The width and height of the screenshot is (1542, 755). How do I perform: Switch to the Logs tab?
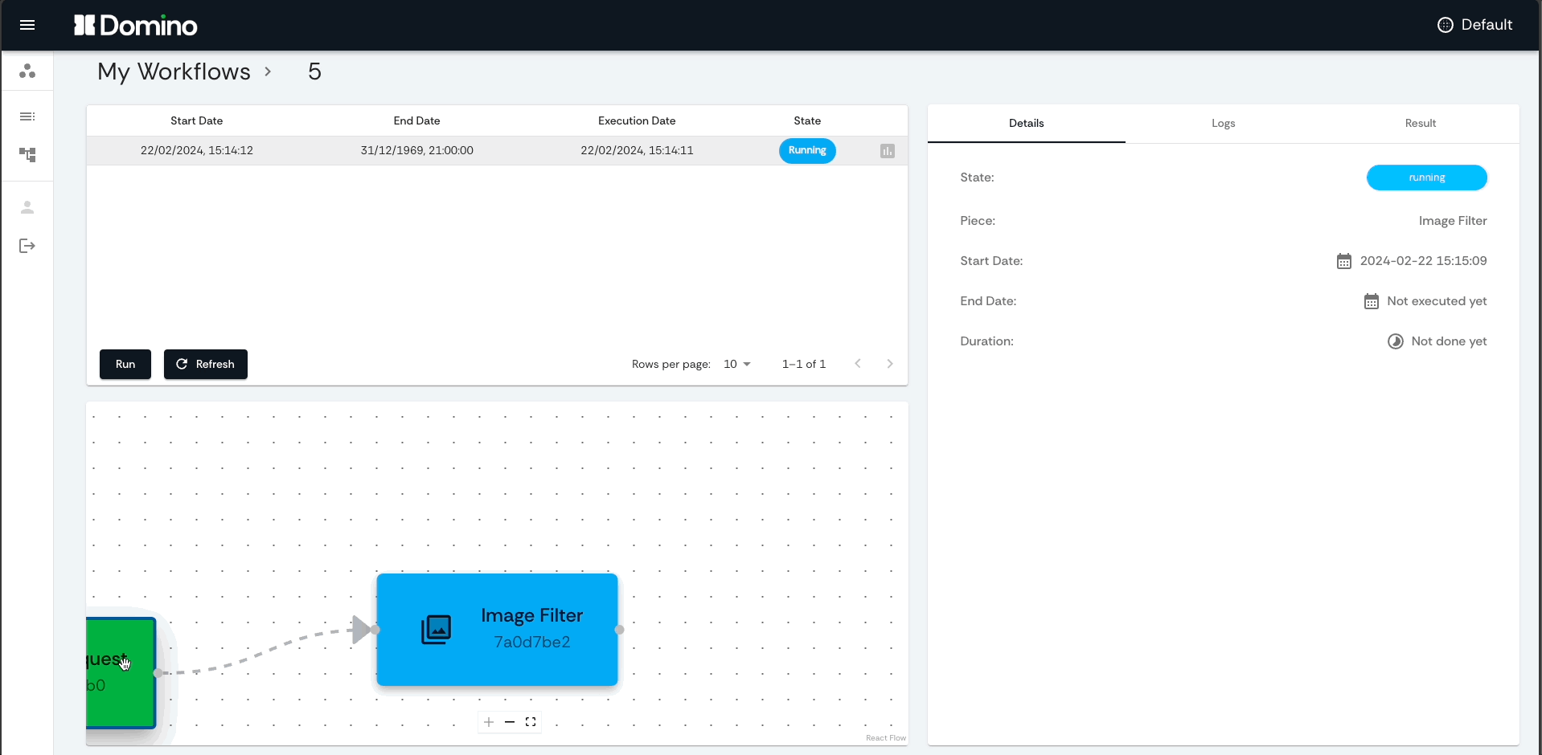click(x=1224, y=123)
